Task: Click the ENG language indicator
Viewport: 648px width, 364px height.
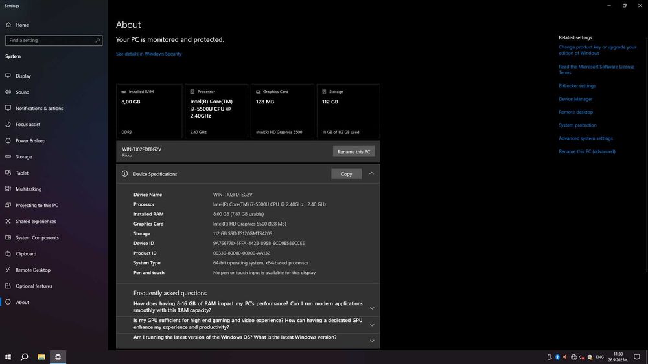Action: pyautogui.click(x=599, y=357)
